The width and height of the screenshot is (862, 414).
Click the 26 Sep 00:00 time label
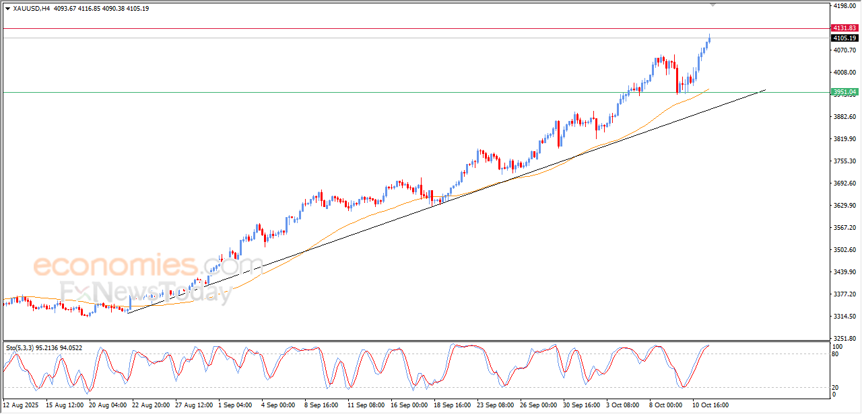(x=539, y=405)
